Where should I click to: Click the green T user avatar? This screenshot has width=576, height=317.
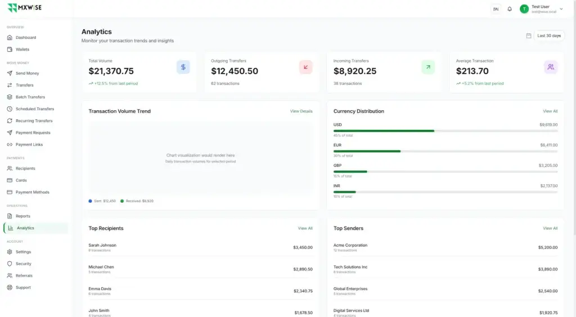(x=524, y=9)
